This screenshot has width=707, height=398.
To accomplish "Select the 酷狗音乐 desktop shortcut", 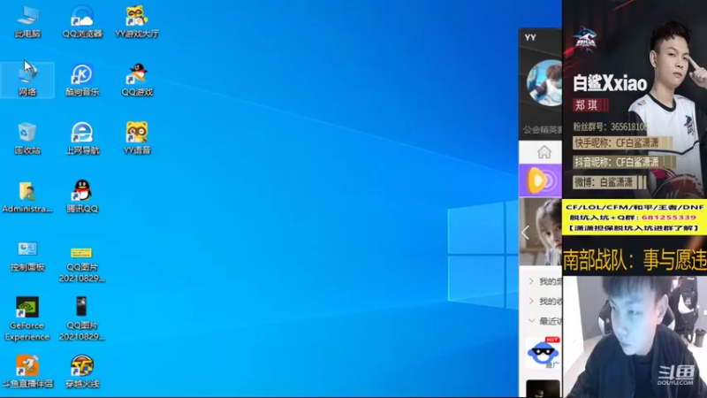I will click(x=82, y=80).
